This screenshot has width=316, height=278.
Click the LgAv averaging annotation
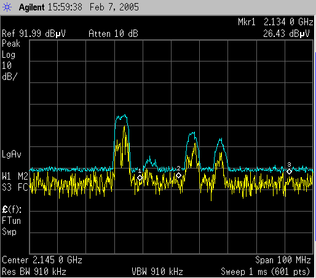pyautogui.click(x=12, y=154)
